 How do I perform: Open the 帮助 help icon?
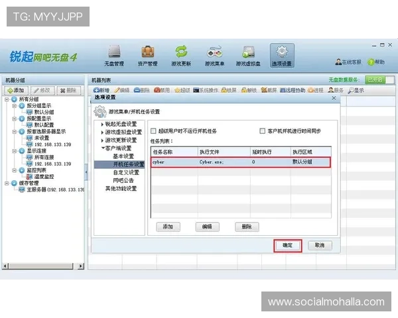[x=376, y=62]
